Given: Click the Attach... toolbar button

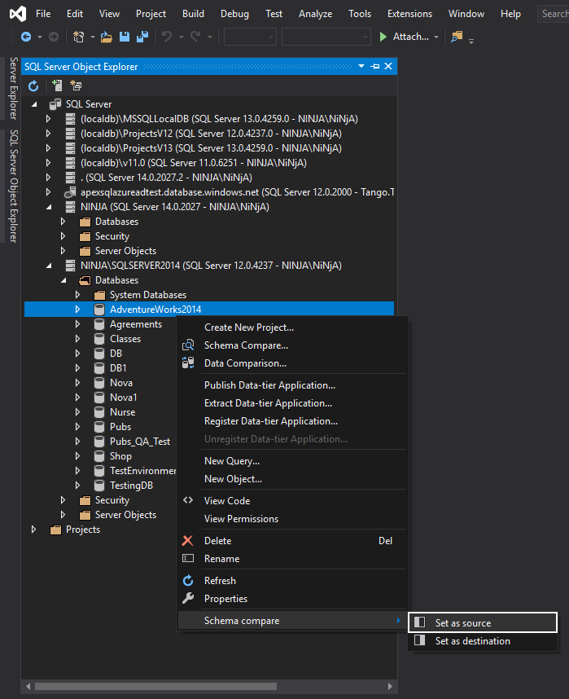Looking at the screenshot, I should coord(405,37).
